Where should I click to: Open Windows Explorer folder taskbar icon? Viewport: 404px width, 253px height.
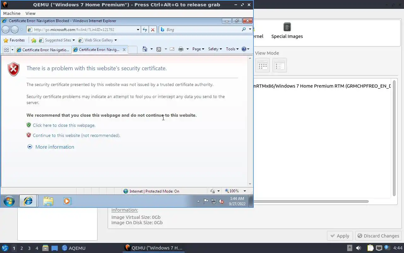pyautogui.click(x=48, y=201)
